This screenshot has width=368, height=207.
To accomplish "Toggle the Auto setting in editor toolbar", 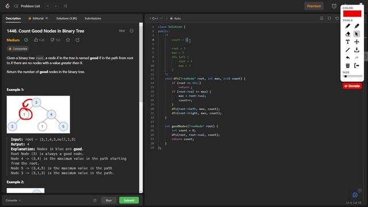I will click(x=175, y=18).
